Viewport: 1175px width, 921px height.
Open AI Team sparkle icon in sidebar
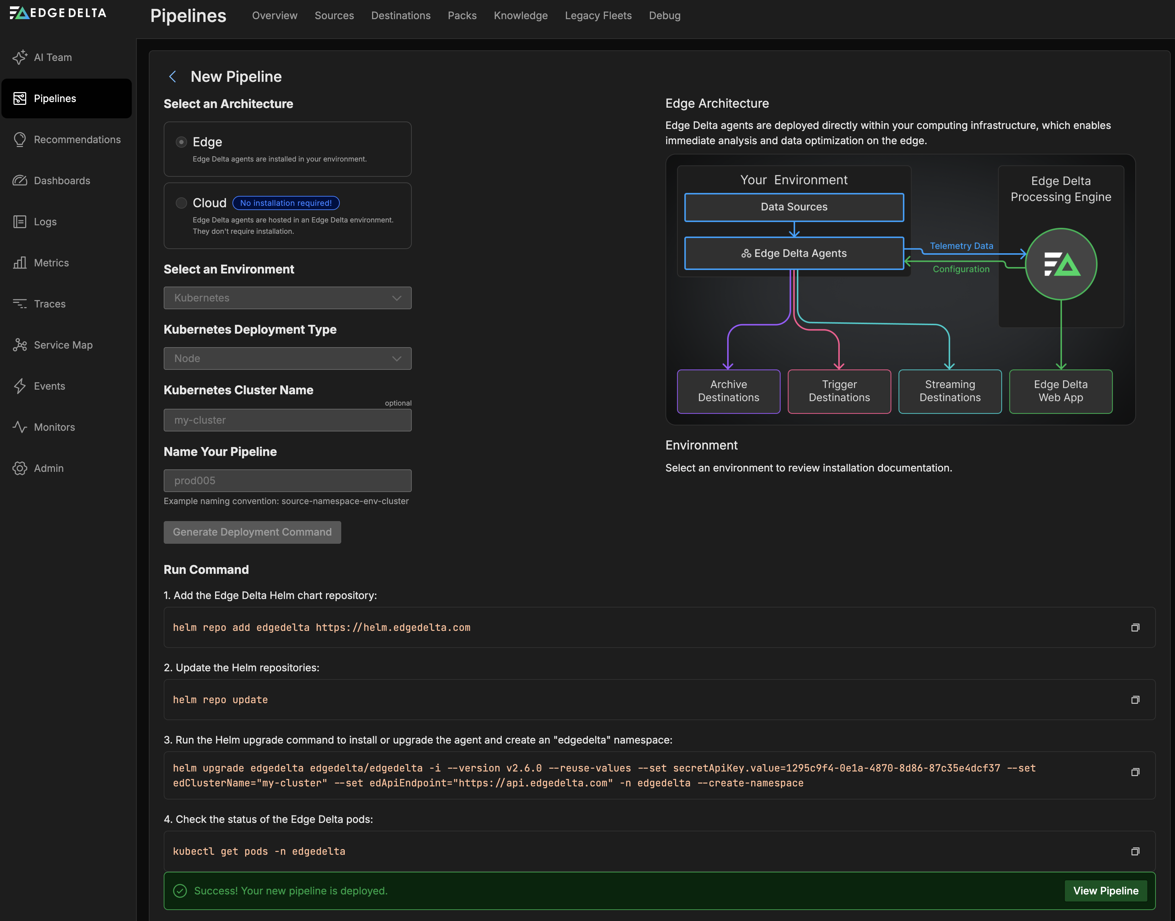(20, 57)
